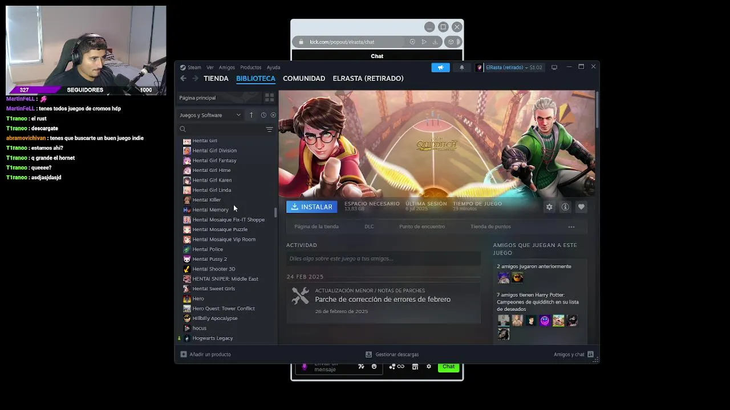Go forward with Steam navigation arrow
Image resolution: width=730 pixels, height=410 pixels.
point(195,79)
